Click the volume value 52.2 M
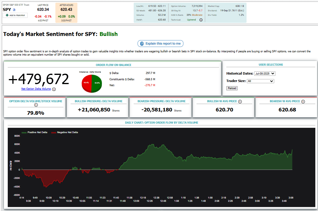This screenshot has width=318, height=211. pos(162,15)
